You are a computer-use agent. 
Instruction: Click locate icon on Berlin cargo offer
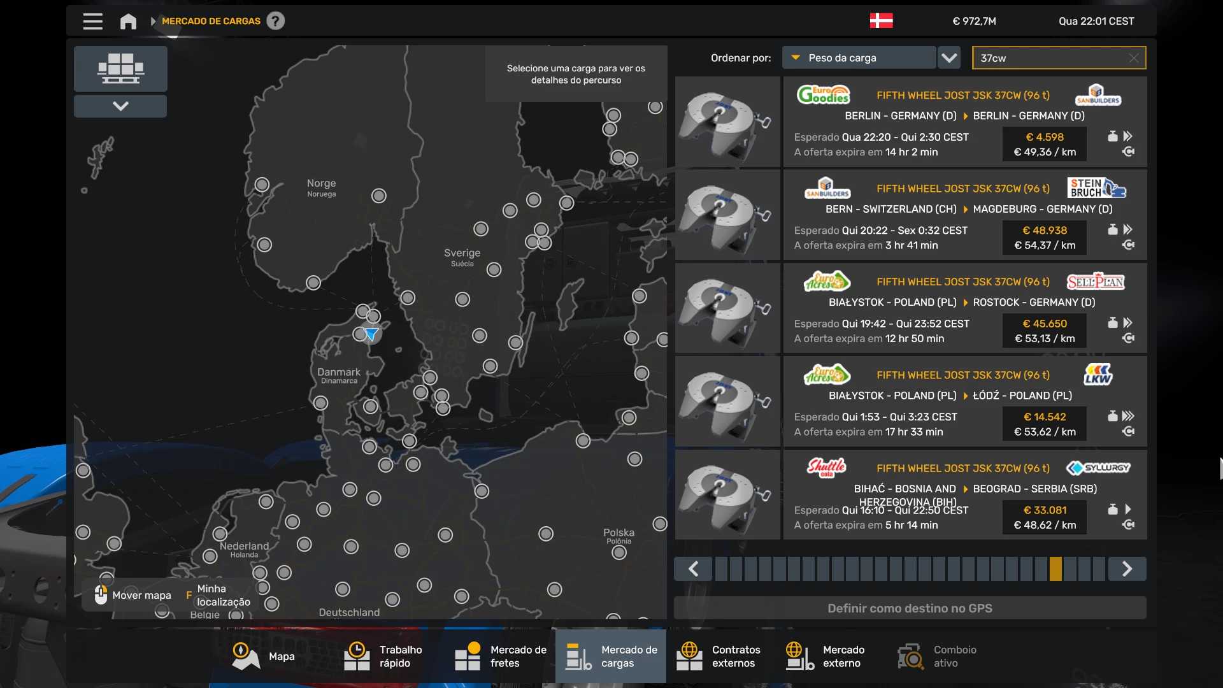1128,152
